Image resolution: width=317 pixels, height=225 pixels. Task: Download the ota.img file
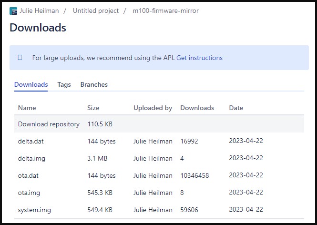(29, 193)
